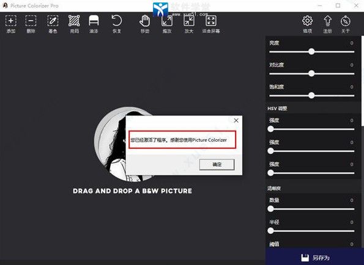This screenshot has width=364, height=265.
Task: Select the 添加 (add) tool icon
Action: pyautogui.click(x=10, y=21)
